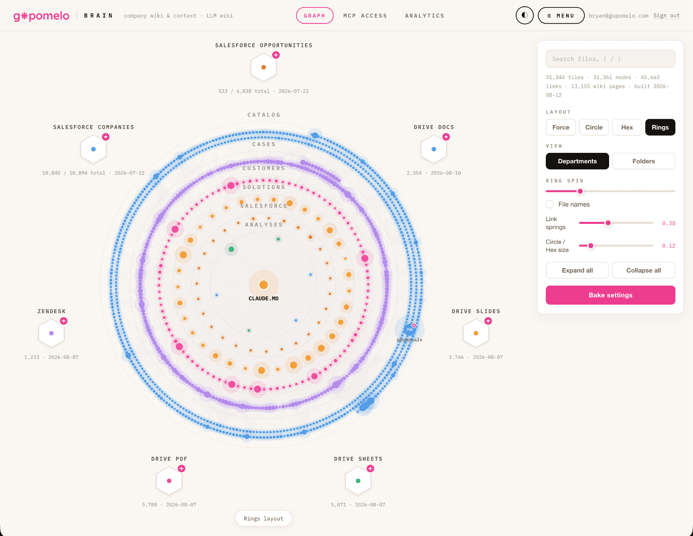Focus the Search files input field
The image size is (693, 536).
click(x=610, y=59)
